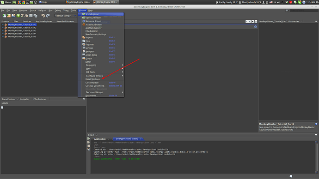Image resolution: width=319 pixels, height=179 pixels.
Task: Close the Output panel tab
Action: tap(97, 135)
